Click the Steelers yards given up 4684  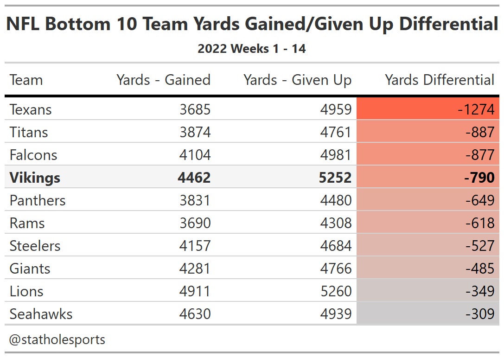[336, 246]
